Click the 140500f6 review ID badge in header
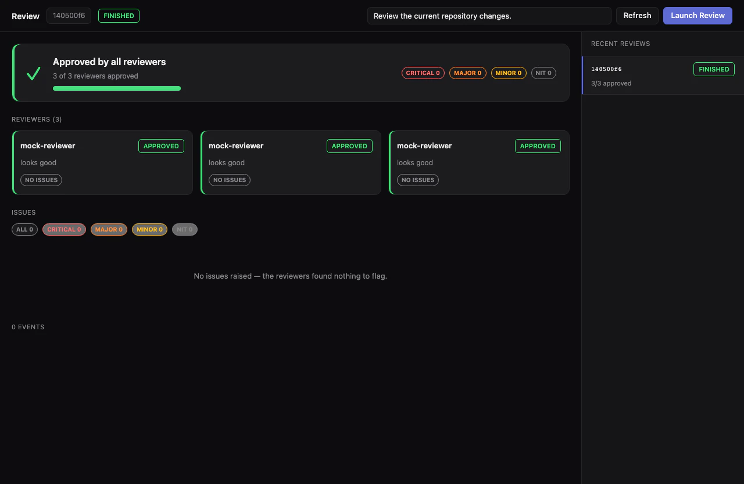 (x=69, y=16)
